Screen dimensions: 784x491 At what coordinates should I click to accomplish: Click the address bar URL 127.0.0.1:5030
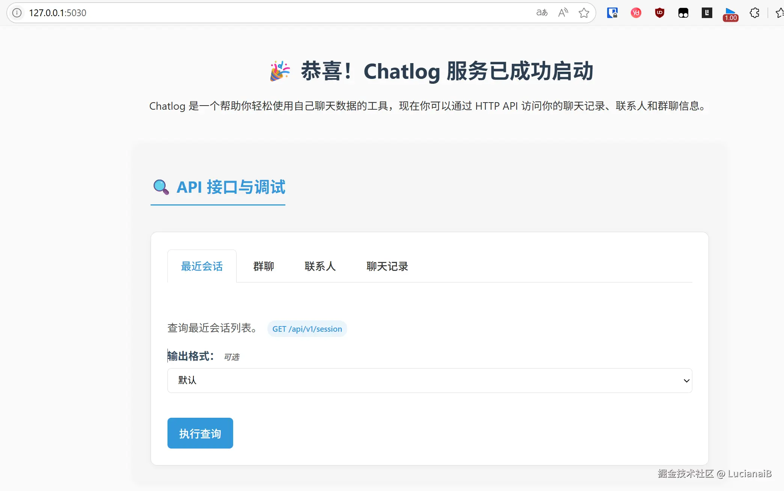(x=58, y=13)
